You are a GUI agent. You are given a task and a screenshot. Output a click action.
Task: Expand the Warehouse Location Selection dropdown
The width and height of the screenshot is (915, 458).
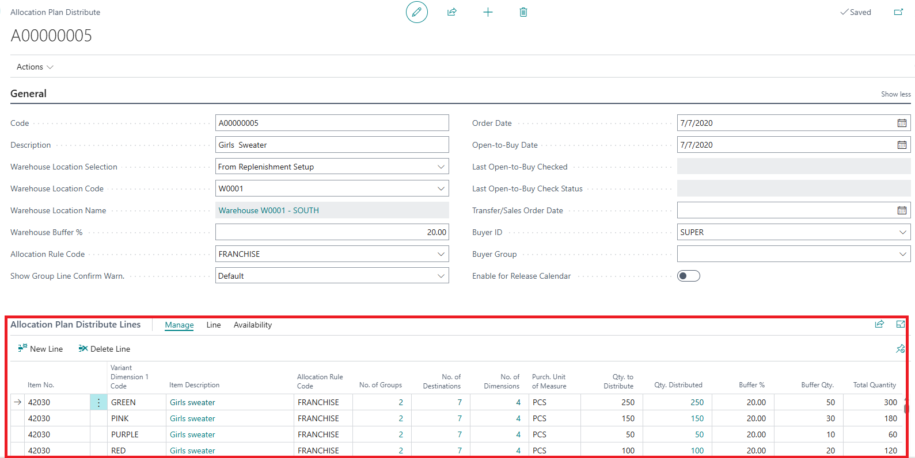pyautogui.click(x=441, y=167)
